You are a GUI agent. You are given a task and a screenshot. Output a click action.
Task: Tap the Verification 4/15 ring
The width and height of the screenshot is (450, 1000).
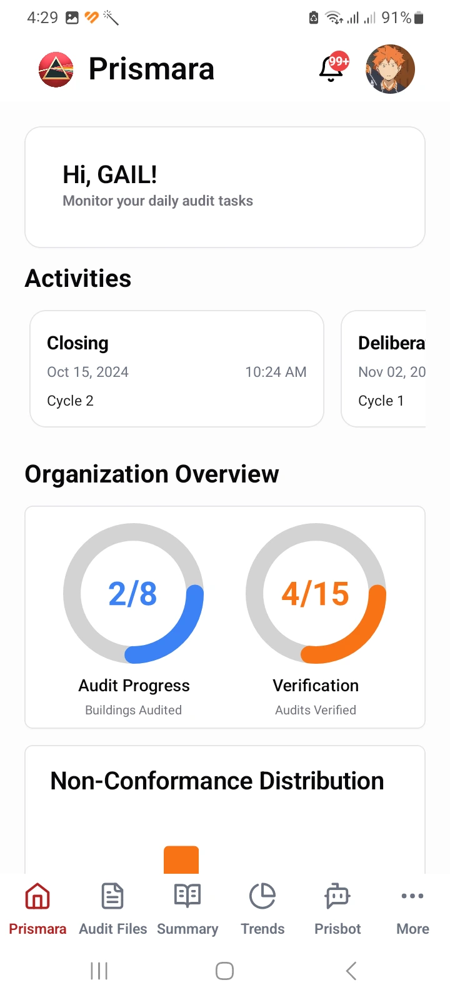pyautogui.click(x=316, y=593)
